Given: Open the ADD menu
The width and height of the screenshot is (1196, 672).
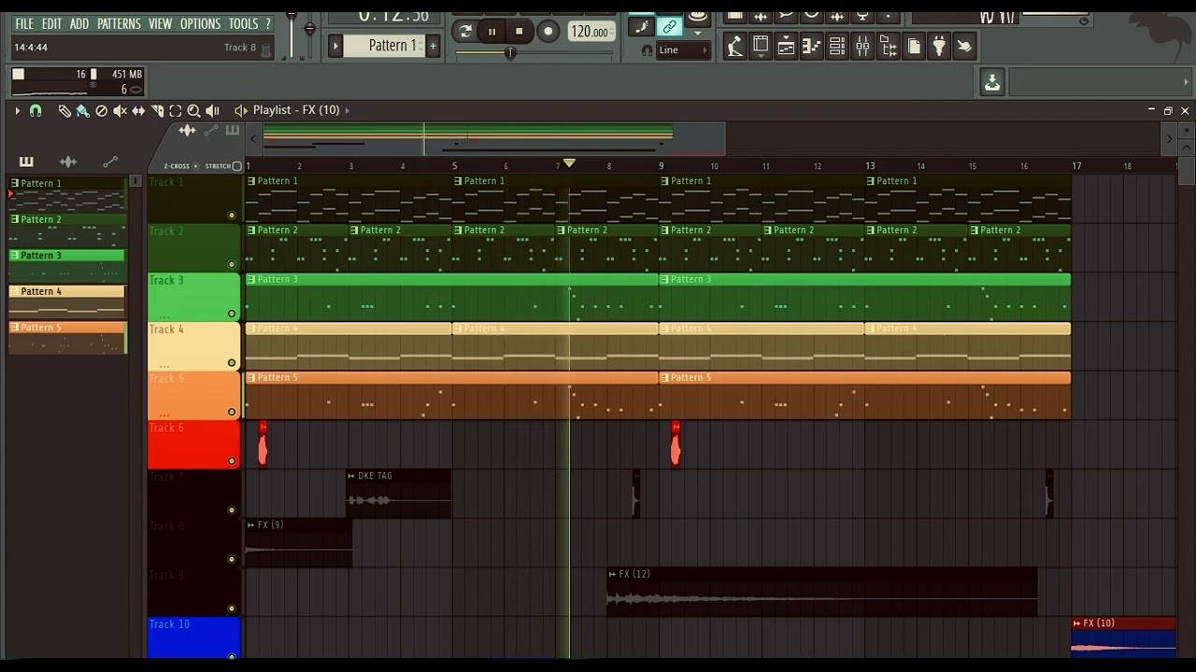Looking at the screenshot, I should click(79, 23).
